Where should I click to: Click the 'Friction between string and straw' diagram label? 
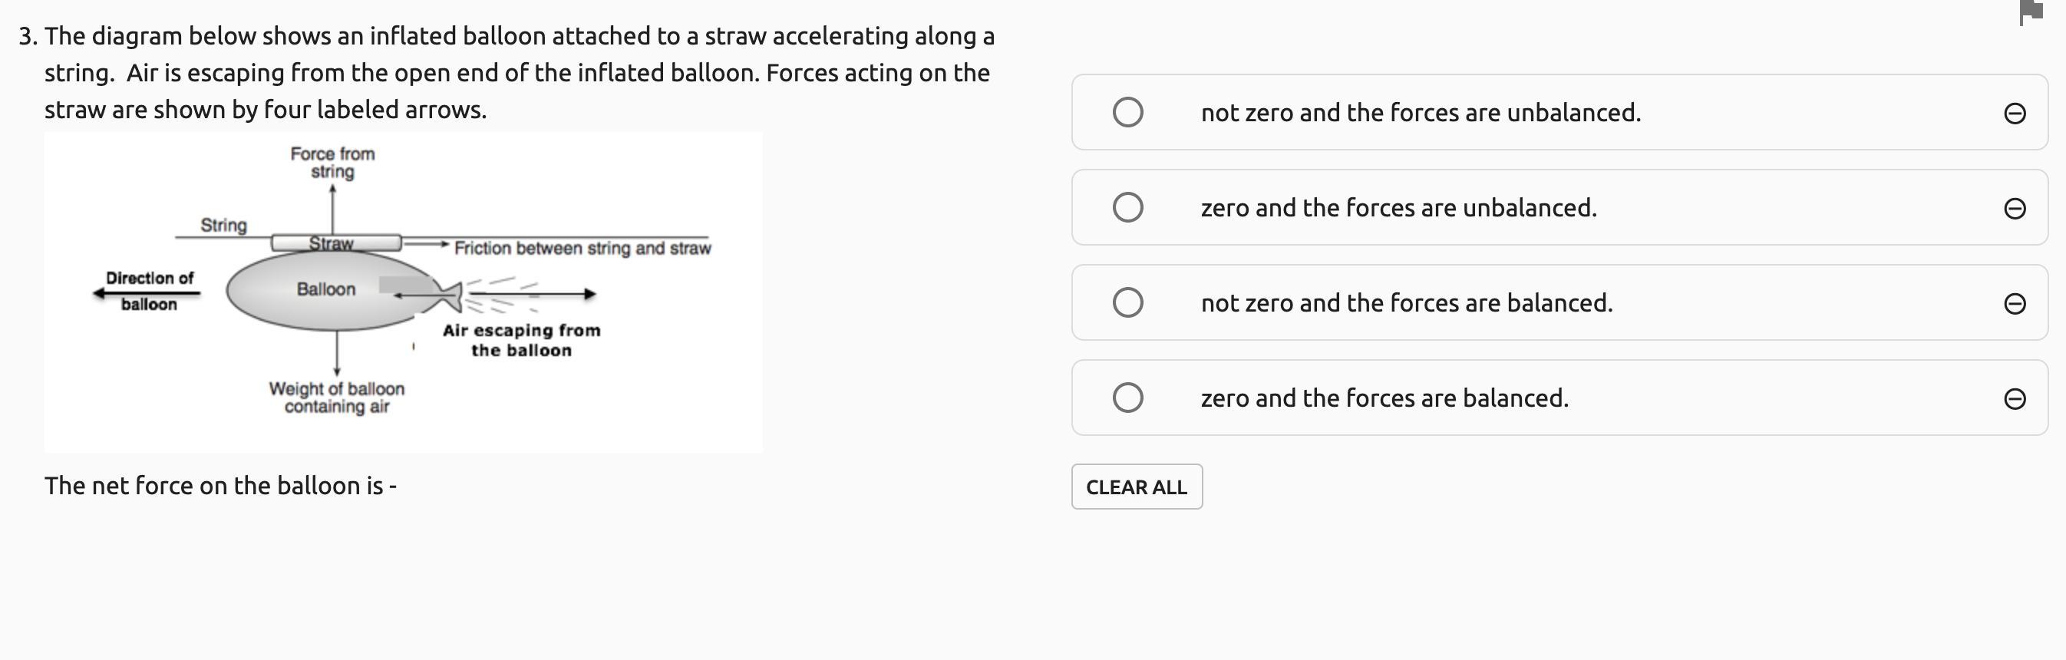[583, 249]
